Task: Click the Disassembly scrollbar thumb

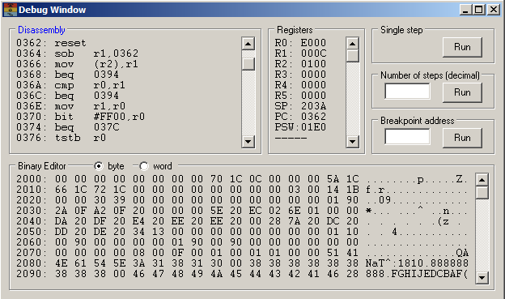Action: coord(248,63)
